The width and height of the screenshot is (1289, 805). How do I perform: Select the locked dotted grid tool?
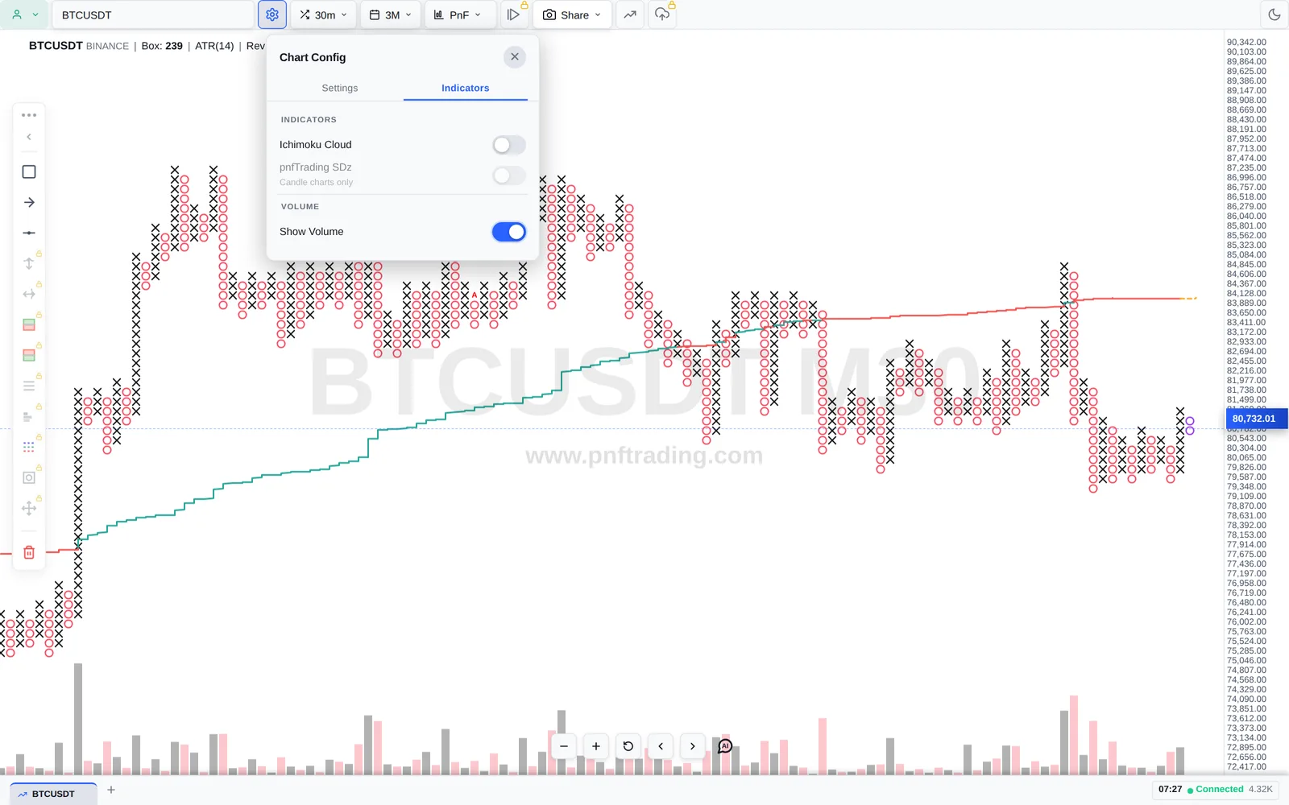pos(29,447)
